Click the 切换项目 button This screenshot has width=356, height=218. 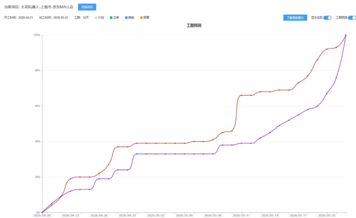87,7
